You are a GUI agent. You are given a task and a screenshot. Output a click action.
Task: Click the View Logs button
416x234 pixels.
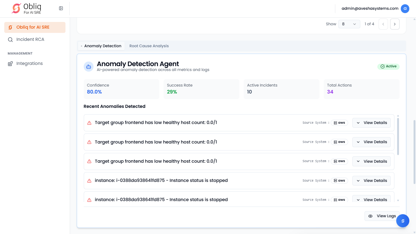pos(382,216)
